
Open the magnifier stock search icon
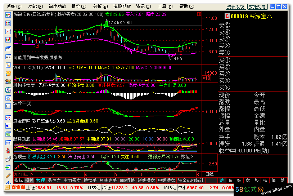click(8, 98)
